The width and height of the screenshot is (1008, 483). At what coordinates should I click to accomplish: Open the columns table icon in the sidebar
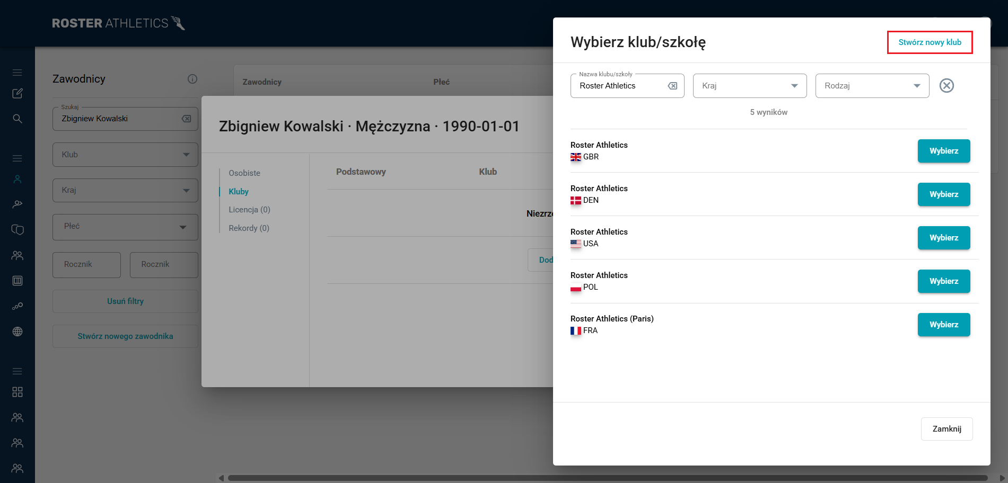(17, 281)
